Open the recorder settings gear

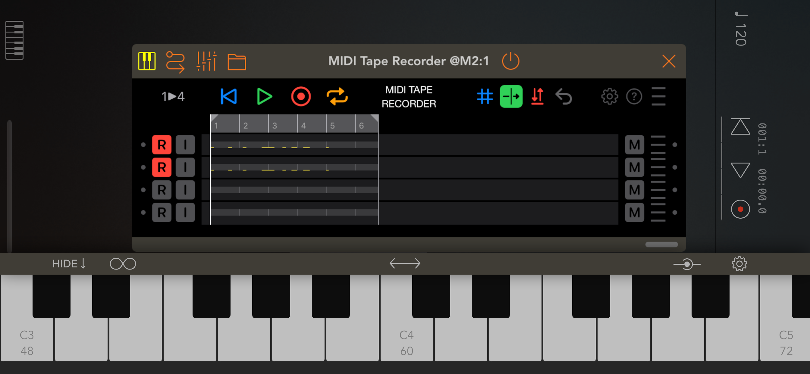pos(609,96)
